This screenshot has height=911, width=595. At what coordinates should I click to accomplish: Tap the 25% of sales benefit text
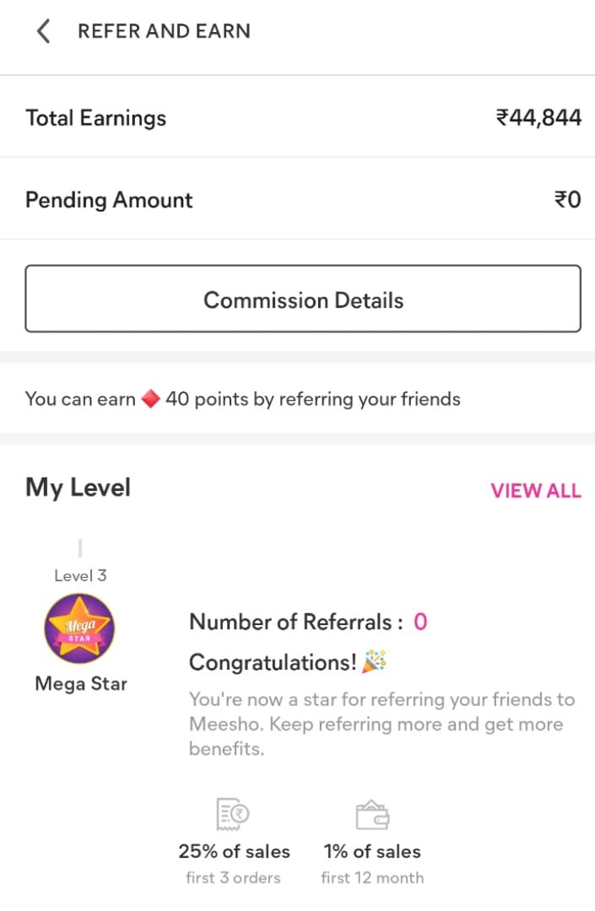pyautogui.click(x=234, y=852)
